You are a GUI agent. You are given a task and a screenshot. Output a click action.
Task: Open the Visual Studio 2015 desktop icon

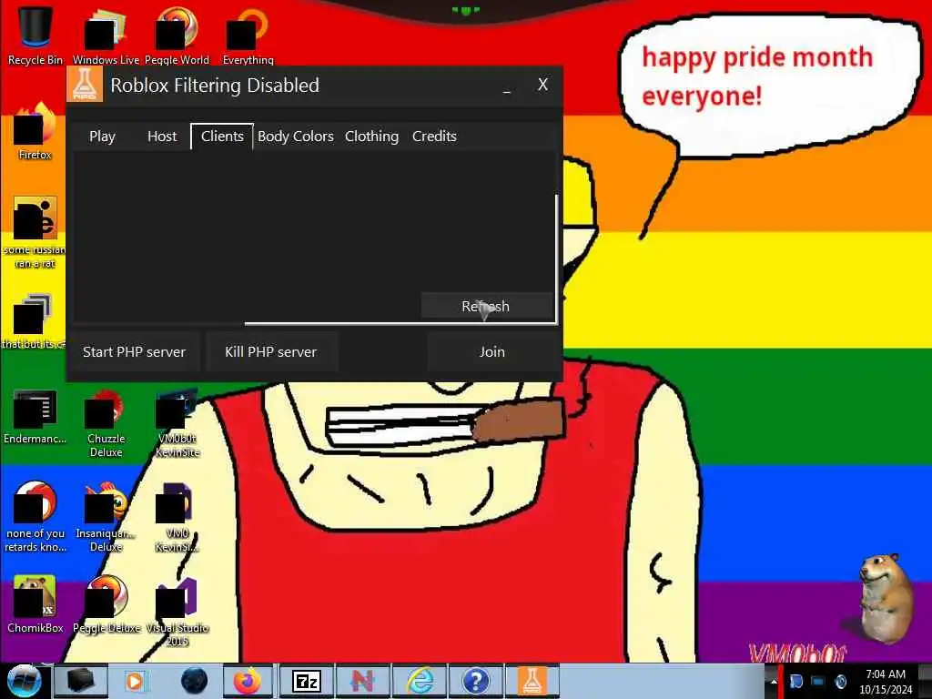coord(177,611)
